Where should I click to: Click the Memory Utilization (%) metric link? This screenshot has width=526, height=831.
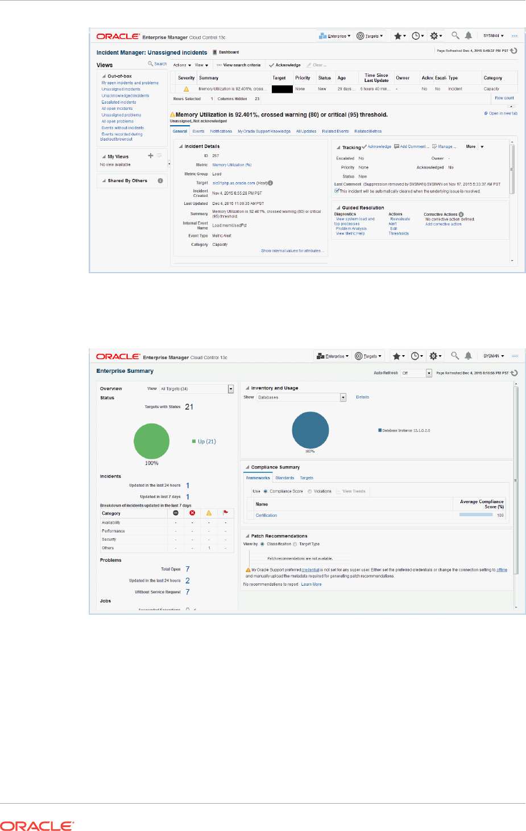tap(232, 165)
